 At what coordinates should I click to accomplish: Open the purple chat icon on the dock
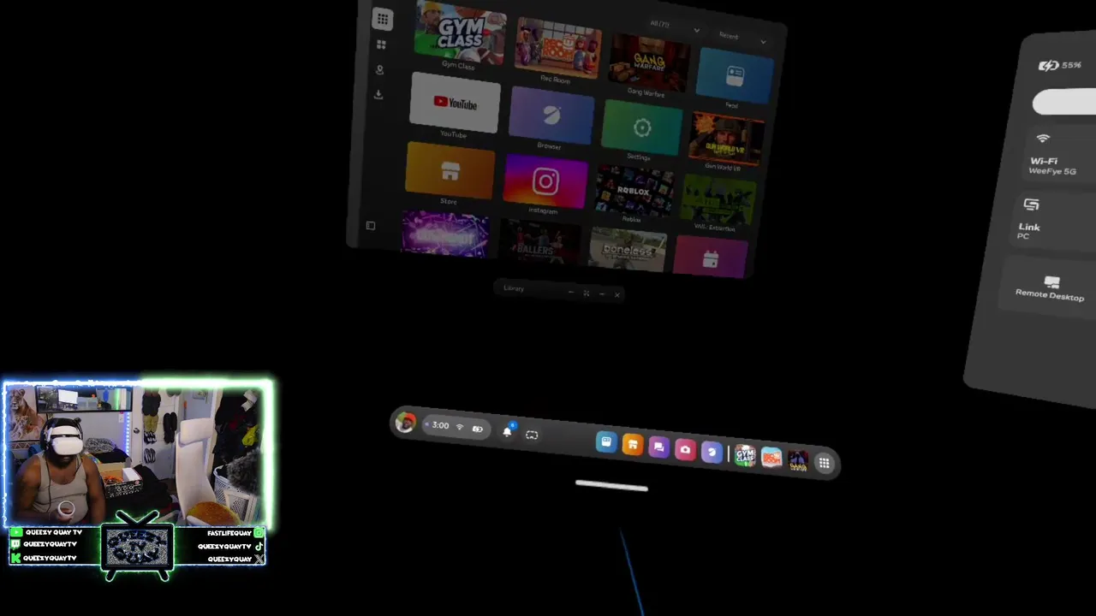pos(658,447)
